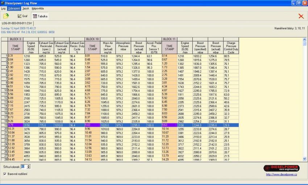The height and width of the screenshot is (185, 308).
Task: Click the Šířka kolonek input field
Action: click(24, 167)
